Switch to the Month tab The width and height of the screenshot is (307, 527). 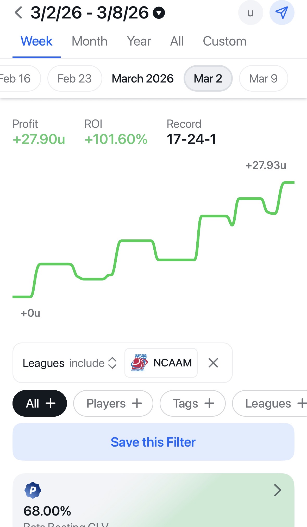(x=90, y=41)
